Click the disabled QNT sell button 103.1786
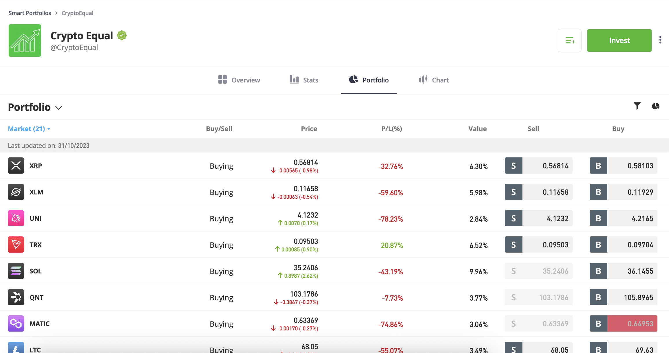This screenshot has height=353, width=669. pos(539,297)
